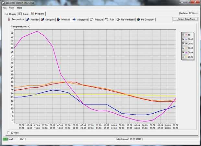The width and height of the screenshot is (201, 146).
Task: Open the Help menu
Action: pyautogui.click(x=19, y=8)
